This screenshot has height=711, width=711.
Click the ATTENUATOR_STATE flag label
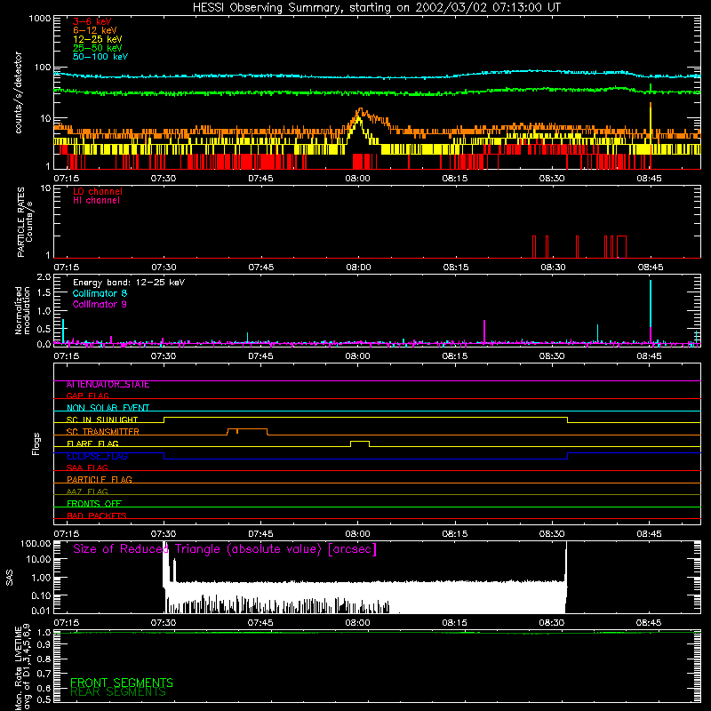[x=108, y=385]
